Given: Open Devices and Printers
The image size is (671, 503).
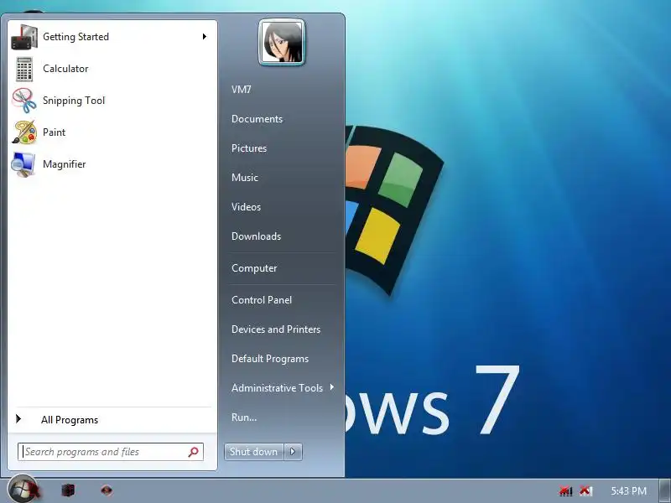Looking at the screenshot, I should click(283, 329).
